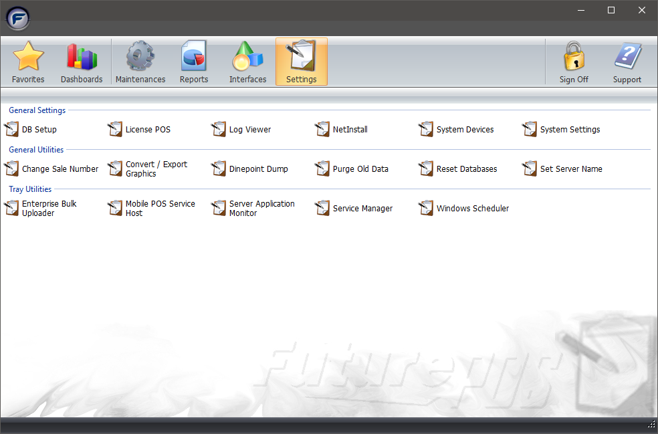Launch the Log Viewer link
The image size is (658, 434).
250,129
